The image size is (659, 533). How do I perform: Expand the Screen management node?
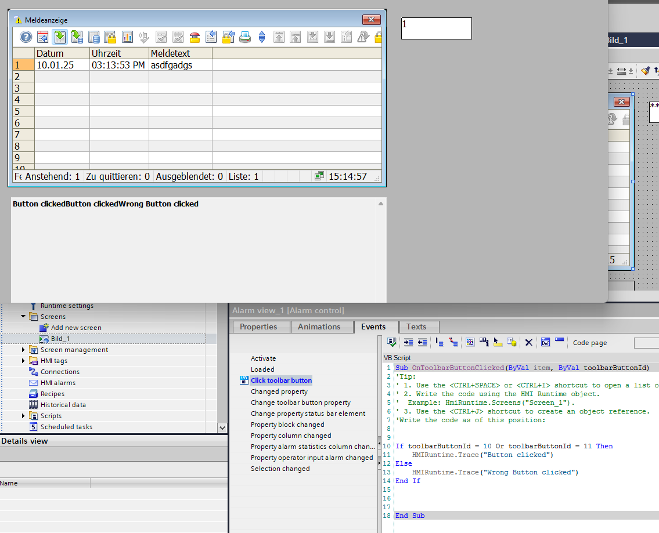(x=24, y=350)
